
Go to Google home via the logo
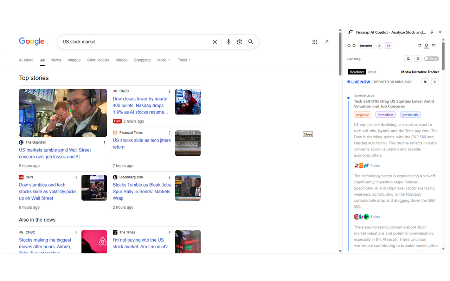tap(32, 41)
